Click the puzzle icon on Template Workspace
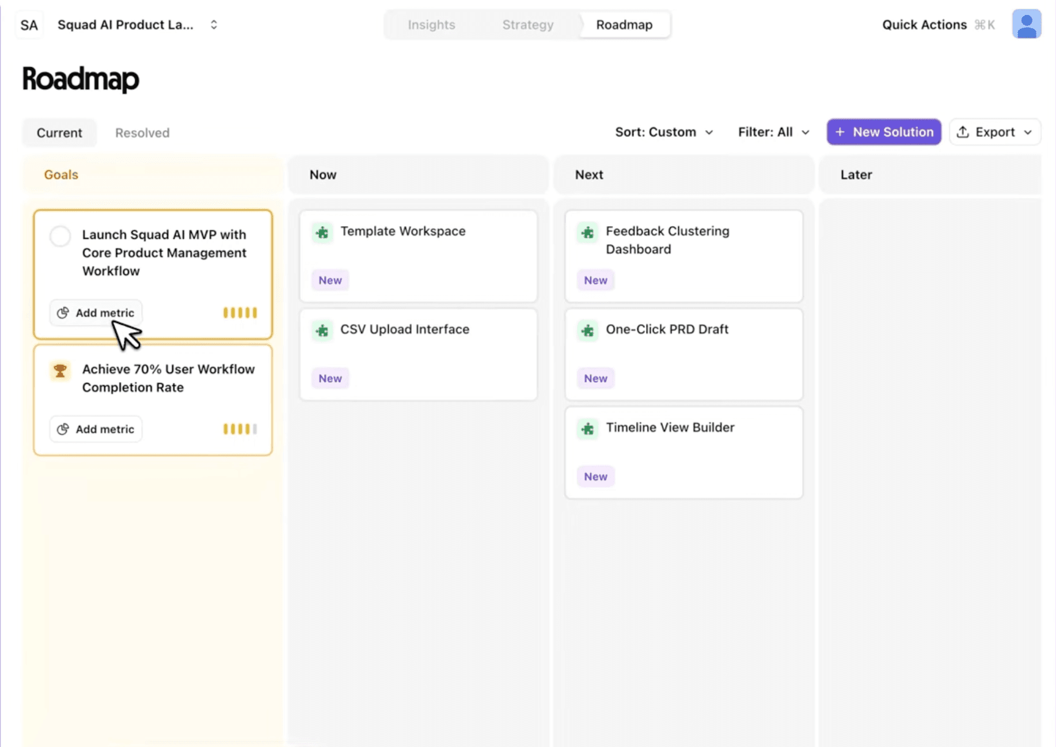 point(322,233)
